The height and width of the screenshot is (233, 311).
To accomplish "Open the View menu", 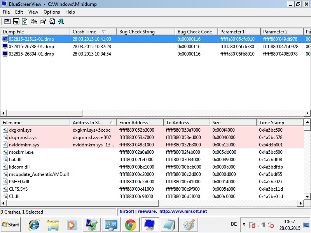I will pyautogui.click(x=33, y=12).
